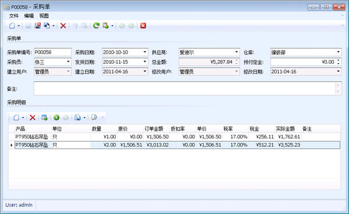
Task: Click the 实际金额 column header
Action: tap(288, 129)
